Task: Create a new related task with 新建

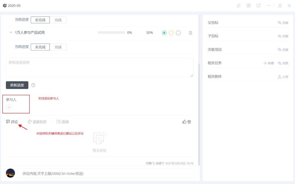Action: click(269, 63)
